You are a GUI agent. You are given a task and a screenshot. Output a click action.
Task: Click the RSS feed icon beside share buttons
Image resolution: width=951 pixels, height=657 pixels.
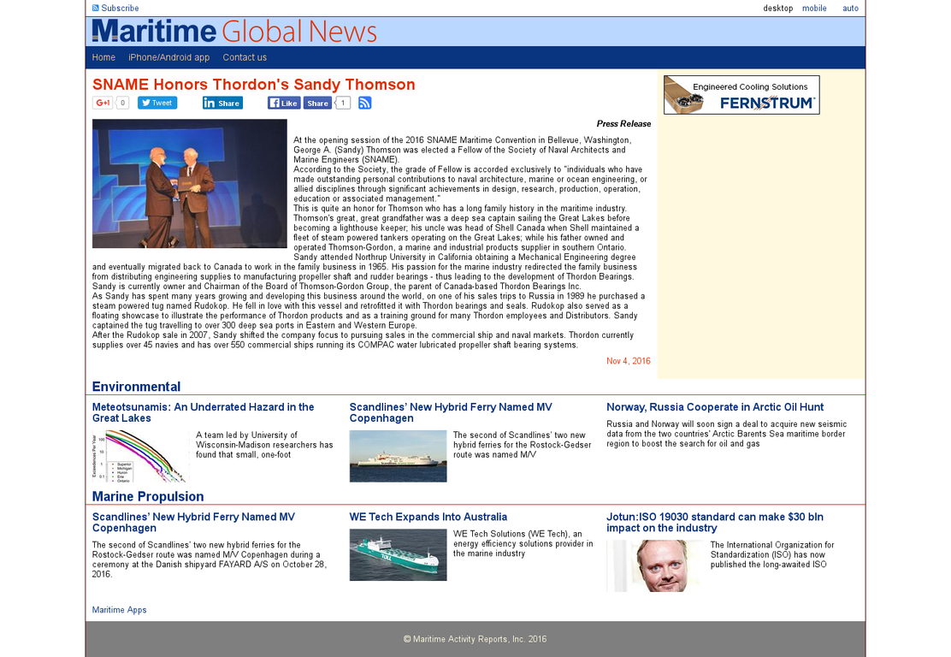tap(364, 103)
